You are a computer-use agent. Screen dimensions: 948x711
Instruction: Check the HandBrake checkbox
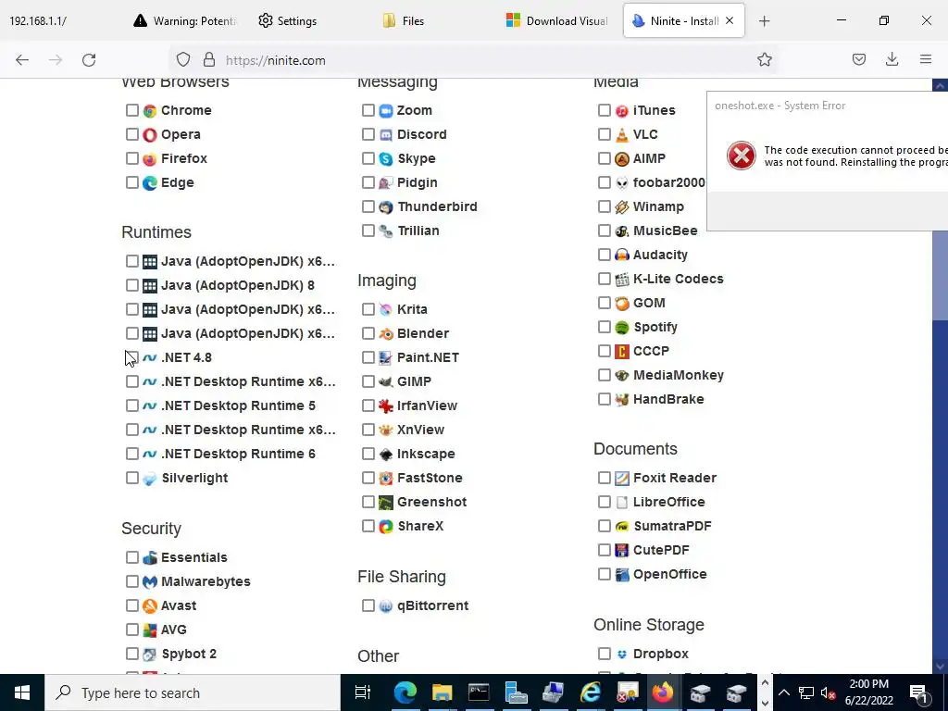[604, 399]
